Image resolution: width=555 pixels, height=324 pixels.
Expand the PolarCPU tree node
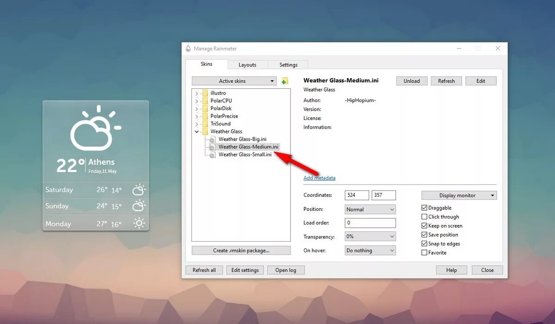197,101
